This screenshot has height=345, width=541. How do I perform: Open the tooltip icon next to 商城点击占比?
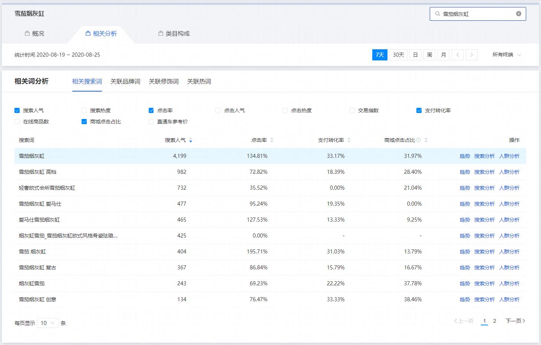pyautogui.click(x=419, y=140)
